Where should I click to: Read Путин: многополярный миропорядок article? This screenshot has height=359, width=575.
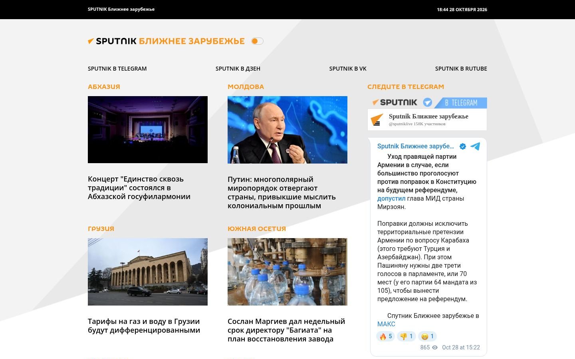pos(282,193)
